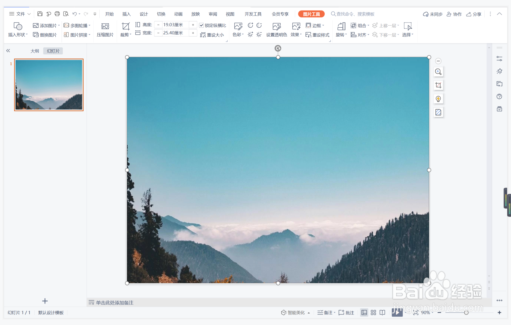Click the Share (分享) button
The image size is (511, 325).
(x=474, y=14)
